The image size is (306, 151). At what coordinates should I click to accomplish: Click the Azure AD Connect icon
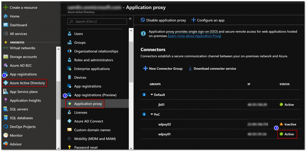[69, 121]
